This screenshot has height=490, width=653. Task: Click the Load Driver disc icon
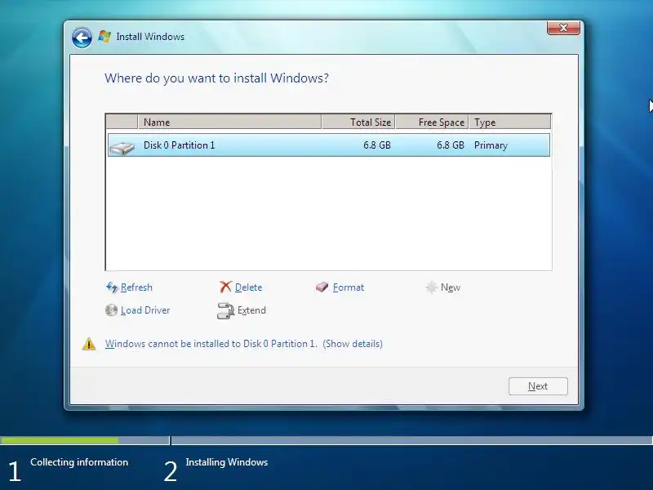click(x=111, y=310)
